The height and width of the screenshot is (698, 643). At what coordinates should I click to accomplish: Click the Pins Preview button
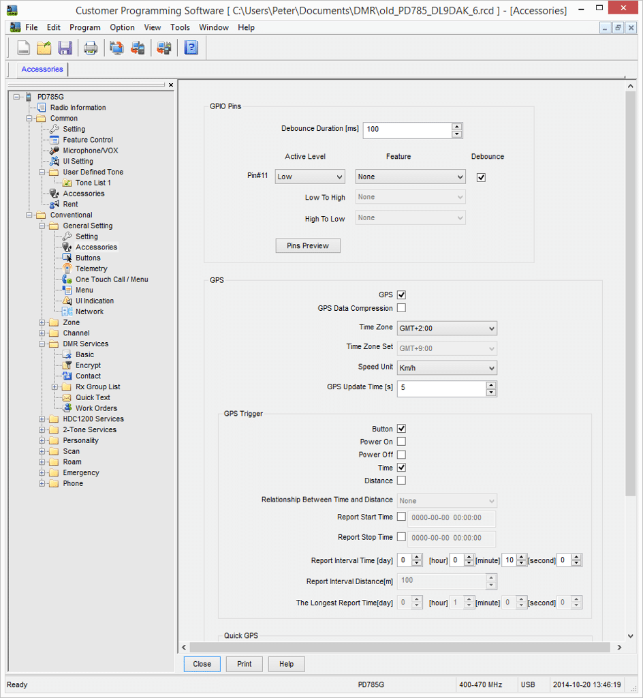click(308, 246)
